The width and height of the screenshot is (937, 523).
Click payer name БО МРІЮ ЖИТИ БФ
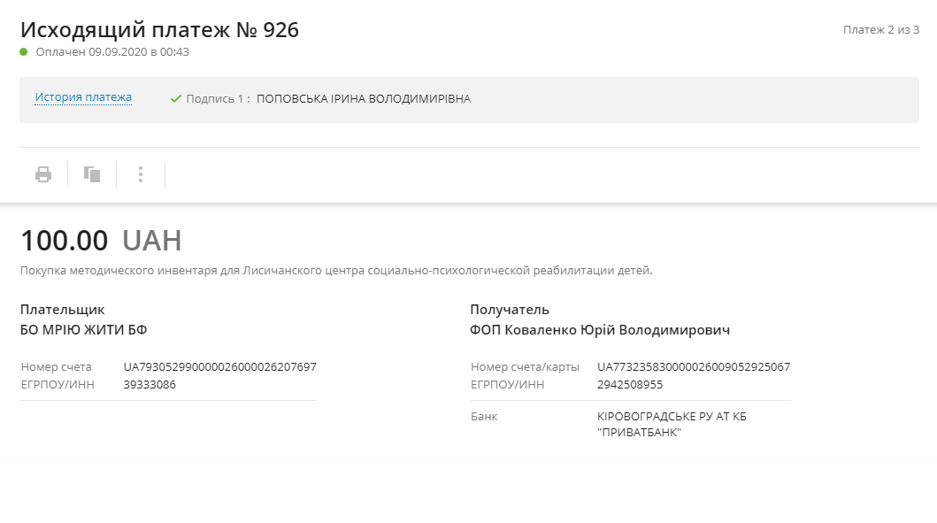click(x=84, y=330)
